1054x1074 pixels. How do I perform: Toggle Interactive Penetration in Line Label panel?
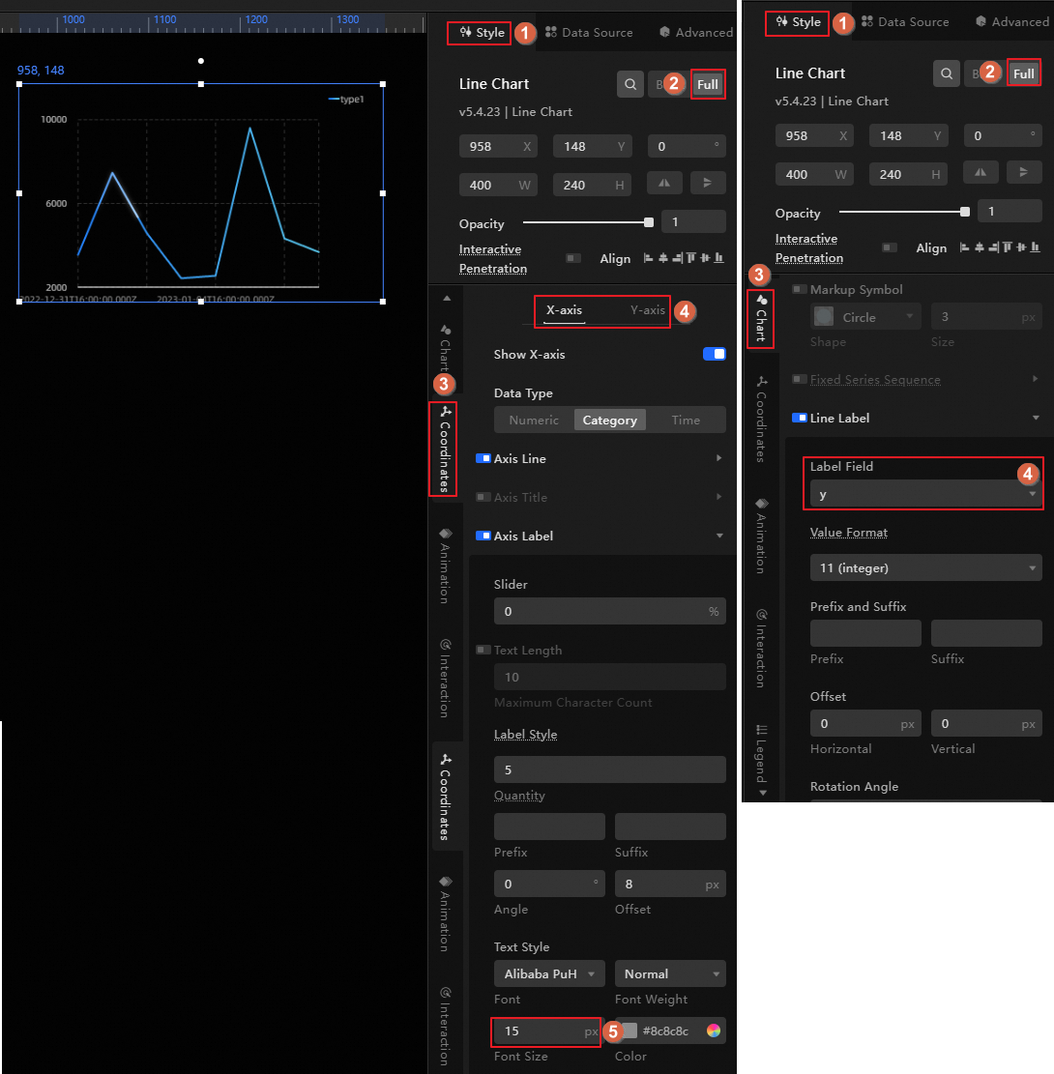(890, 247)
